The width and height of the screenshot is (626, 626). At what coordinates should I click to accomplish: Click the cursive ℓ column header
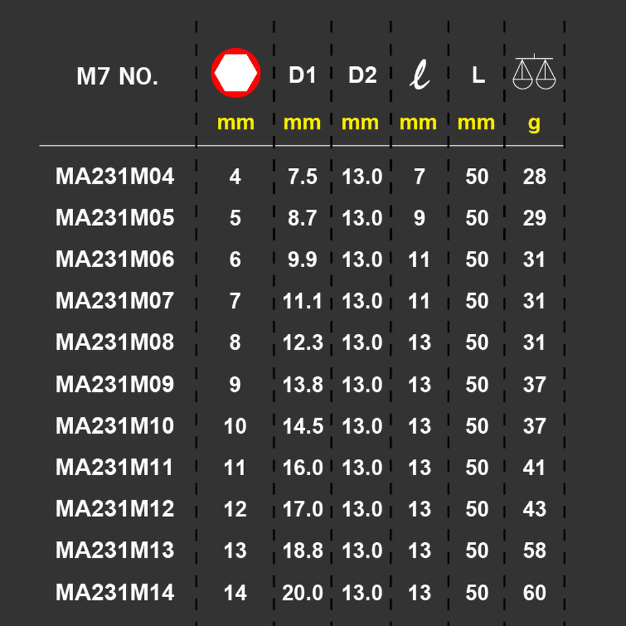click(x=419, y=74)
